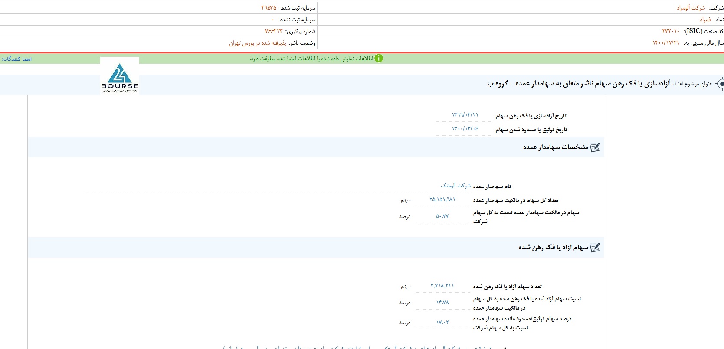
Task: Click ownership percentage value ۵۰.۷۷
Action: coord(442,216)
